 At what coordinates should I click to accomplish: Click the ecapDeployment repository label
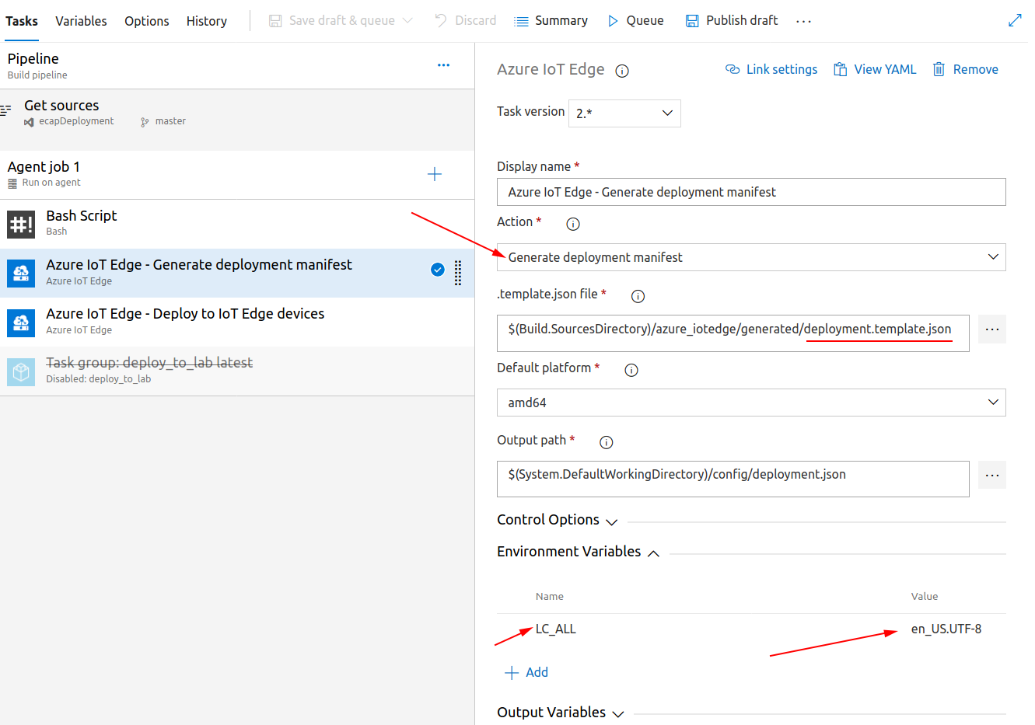(76, 121)
